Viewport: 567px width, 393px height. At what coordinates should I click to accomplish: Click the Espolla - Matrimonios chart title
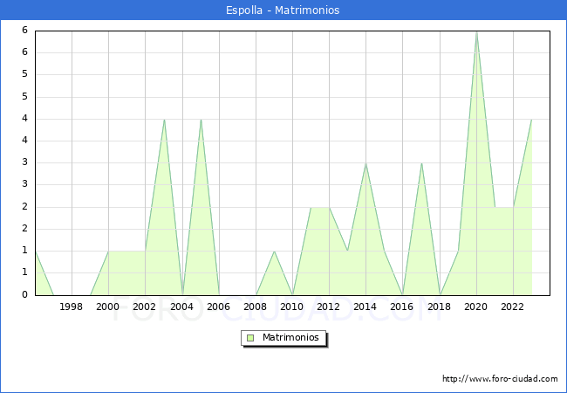point(283,10)
